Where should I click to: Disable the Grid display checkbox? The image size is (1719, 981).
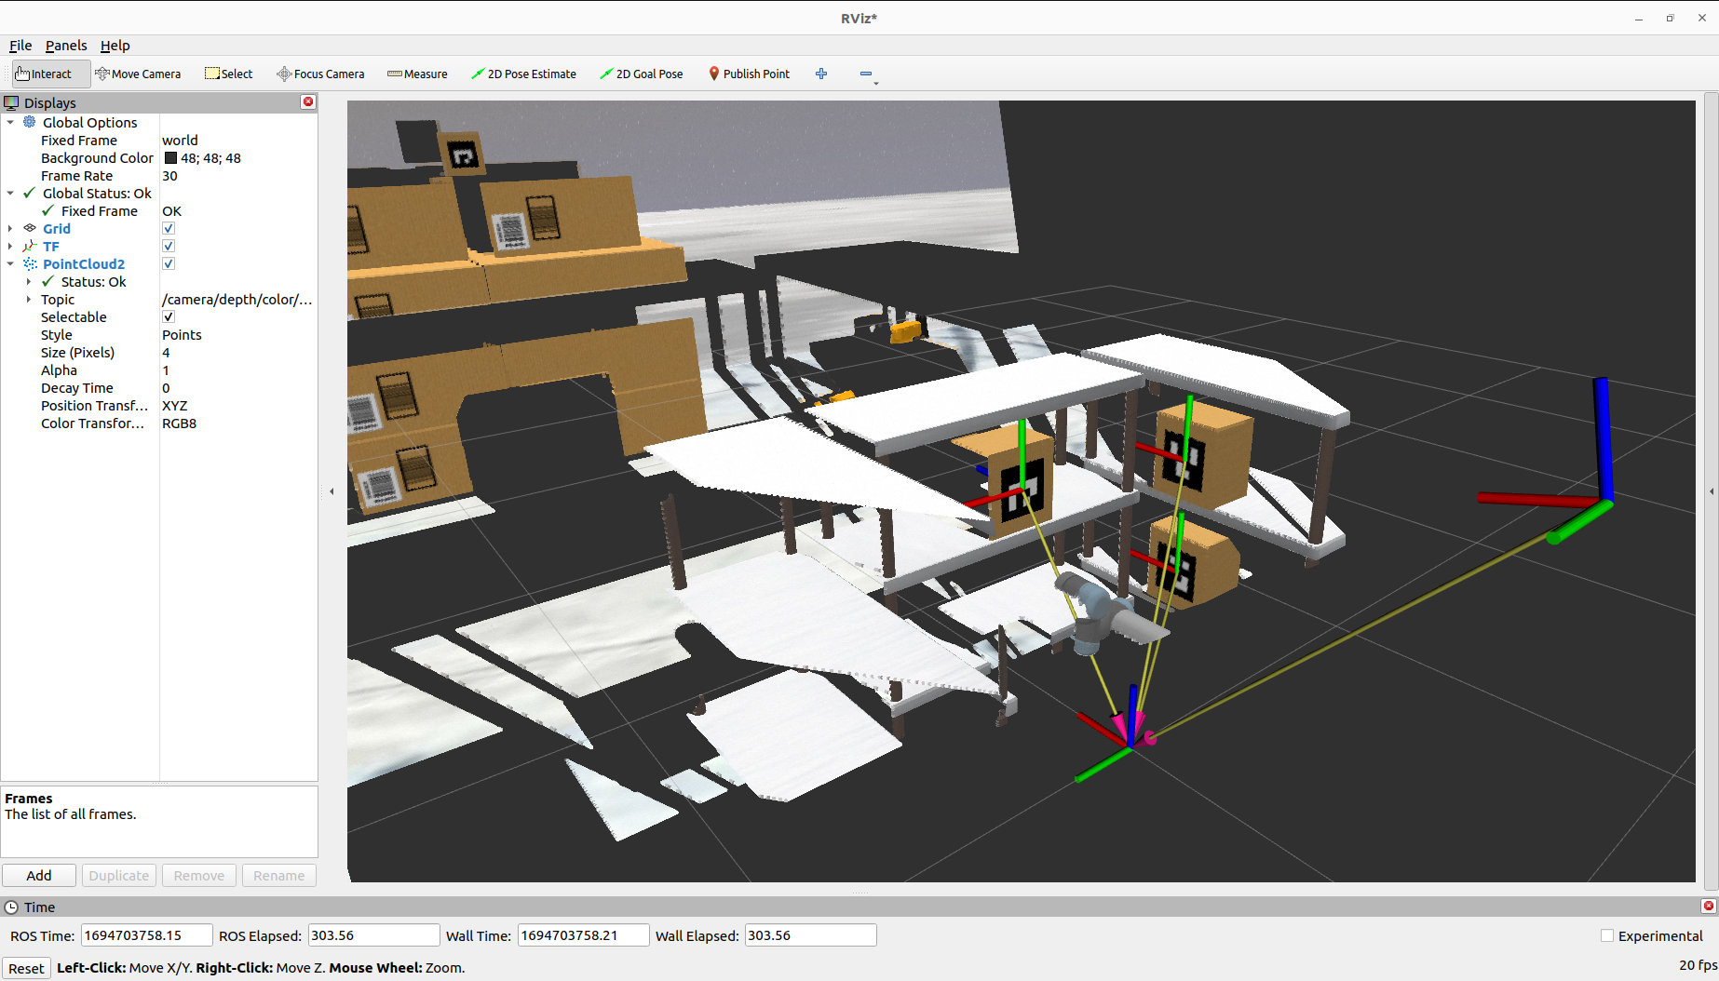[x=169, y=229]
